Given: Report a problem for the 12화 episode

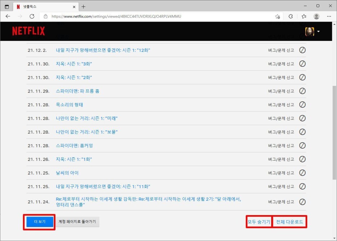Looking at the screenshot, I should [x=281, y=50].
